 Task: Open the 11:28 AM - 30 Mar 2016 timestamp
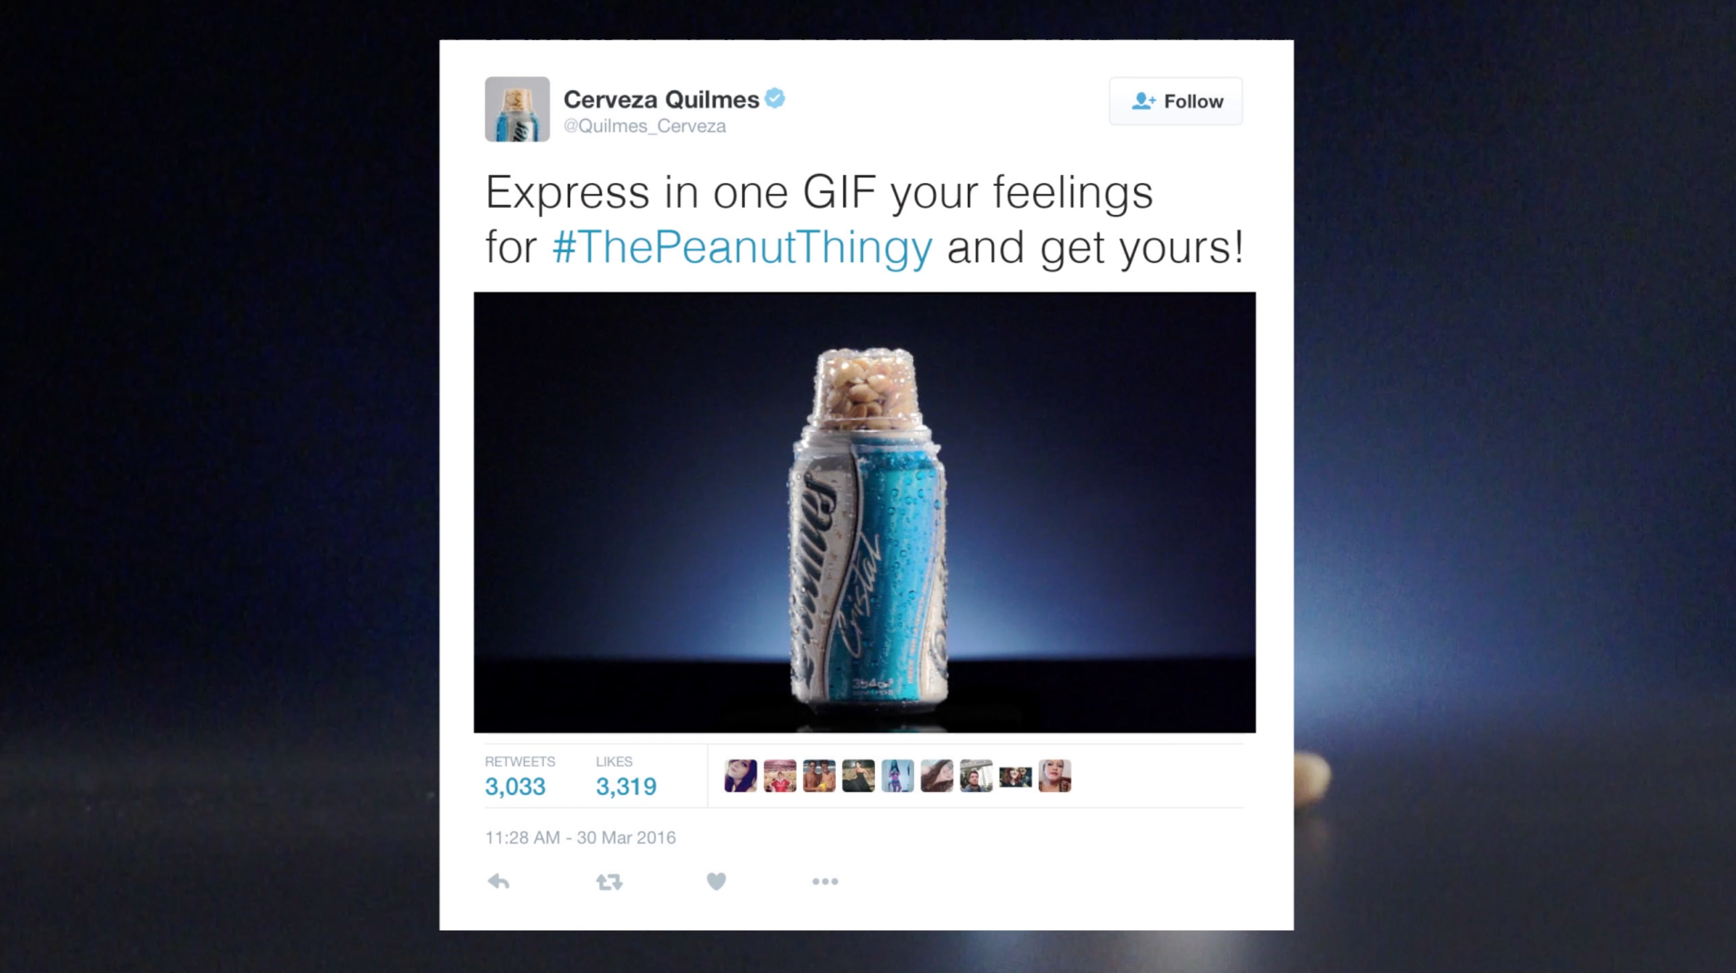(x=580, y=838)
